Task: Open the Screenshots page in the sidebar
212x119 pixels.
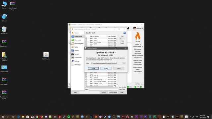Action: coord(78,58)
